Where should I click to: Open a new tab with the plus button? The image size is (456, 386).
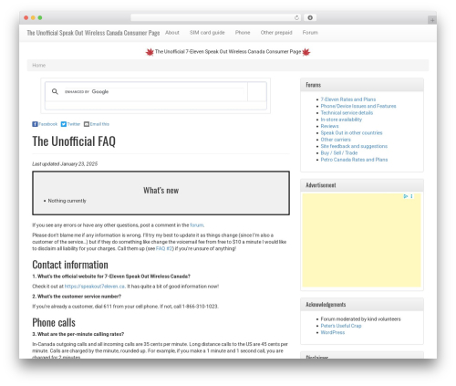pyautogui.click(x=432, y=20)
